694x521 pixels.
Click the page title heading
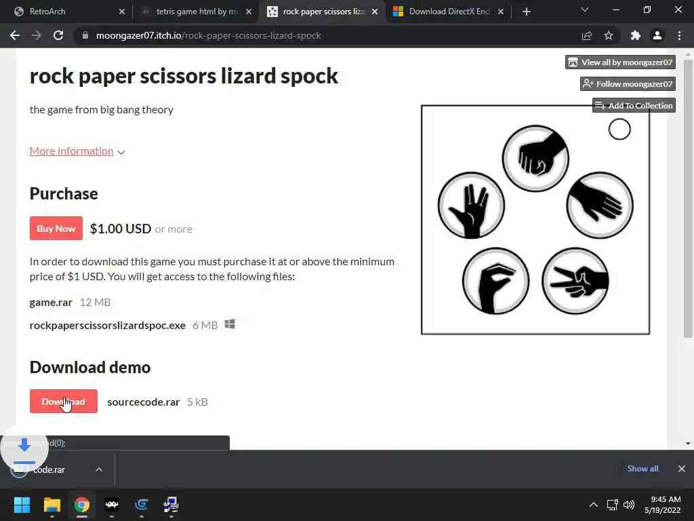coord(184,76)
